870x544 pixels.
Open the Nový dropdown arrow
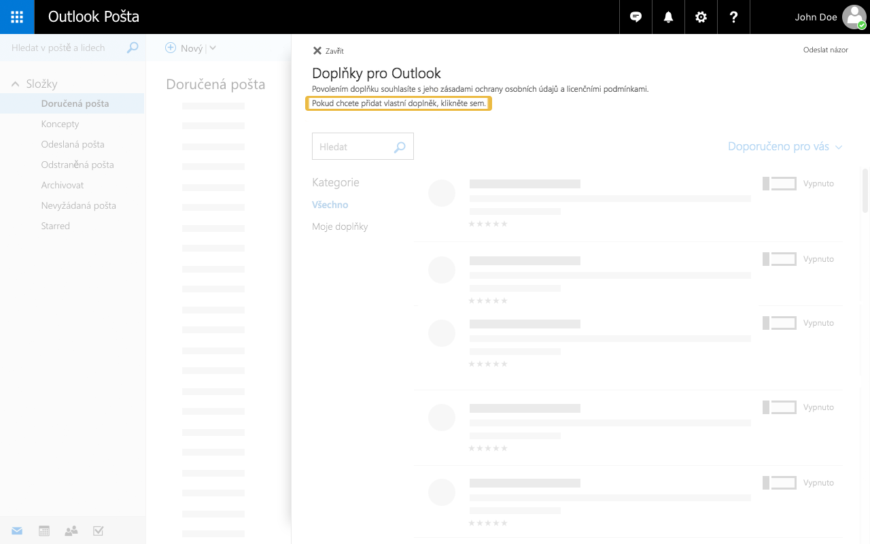pos(213,48)
